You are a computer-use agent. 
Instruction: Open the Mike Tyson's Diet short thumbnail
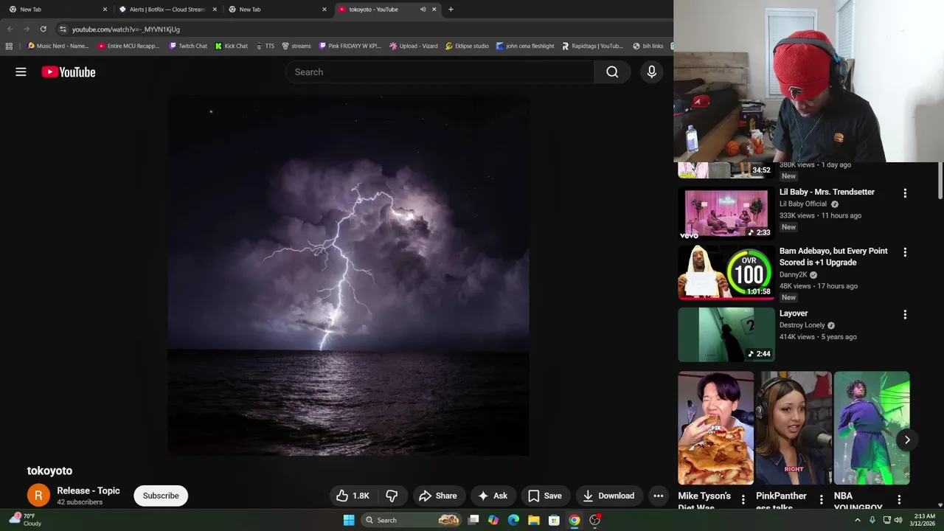[715, 428]
